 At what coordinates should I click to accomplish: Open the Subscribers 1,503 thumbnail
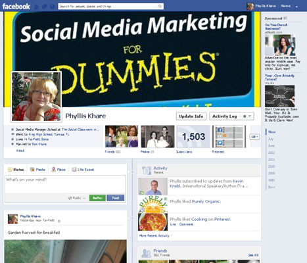tap(193, 137)
